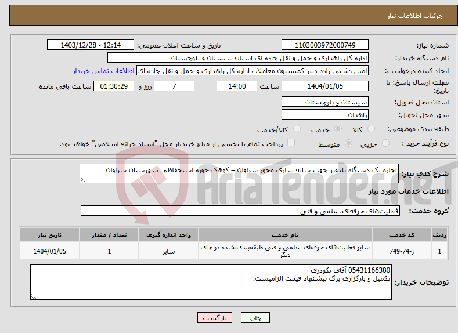Click the delivery province field سیستان و بلوچستان
Viewport: 458px width, 333px height.
[x=325, y=102]
